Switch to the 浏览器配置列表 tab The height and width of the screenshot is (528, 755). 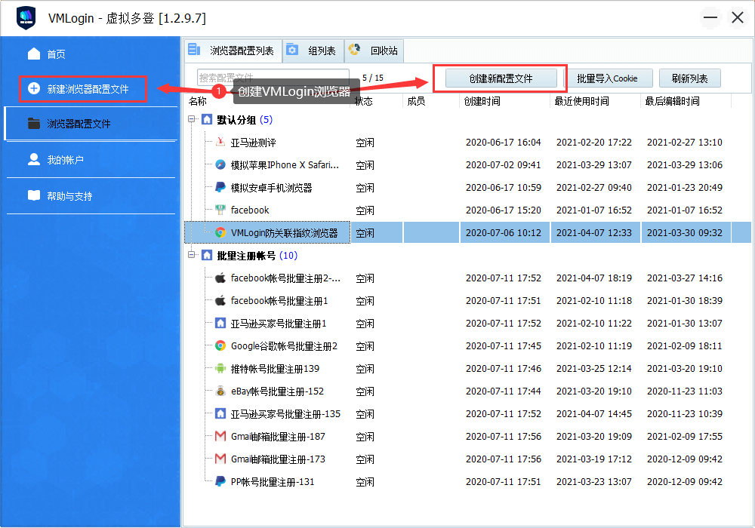233,51
